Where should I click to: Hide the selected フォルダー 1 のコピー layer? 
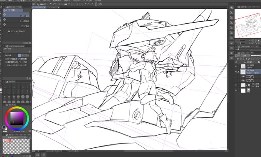(x=236, y=72)
